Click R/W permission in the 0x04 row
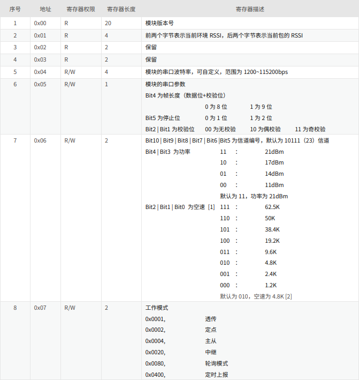 [x=70, y=72]
